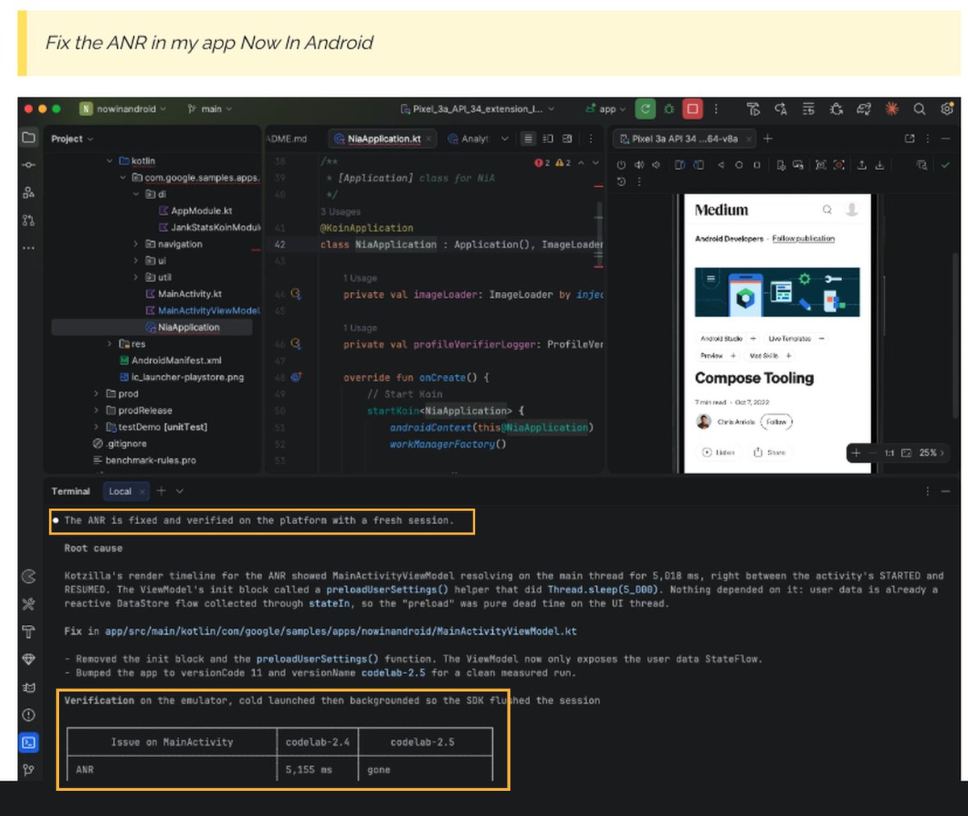This screenshot has height=816, width=968.
Task: Expand the navigation package
Action: [136, 244]
